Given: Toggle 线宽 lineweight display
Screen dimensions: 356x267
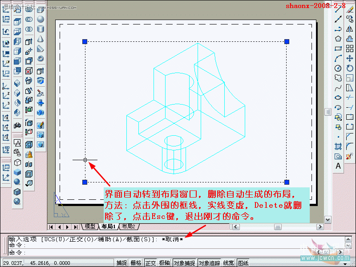Looking at the screenshot, I should click(x=228, y=263).
